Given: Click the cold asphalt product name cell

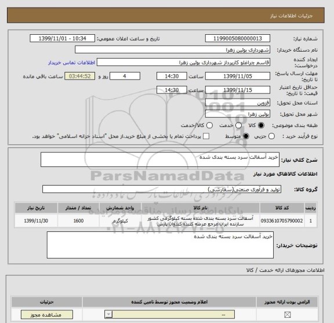Looking at the screenshot, I should 201,221.
